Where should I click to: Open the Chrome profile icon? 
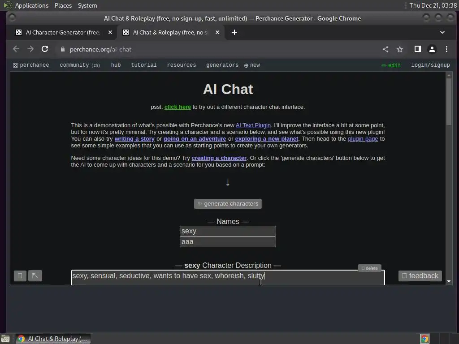tap(432, 49)
